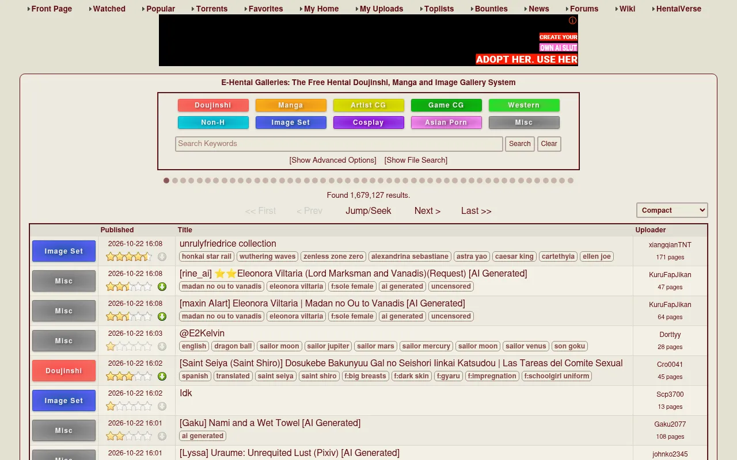The image size is (737, 460).
Task: Toggle the Non-H category filter
Action: [x=213, y=122]
